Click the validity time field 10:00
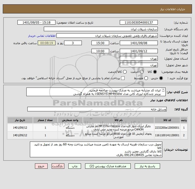 [x=100, y=51]
